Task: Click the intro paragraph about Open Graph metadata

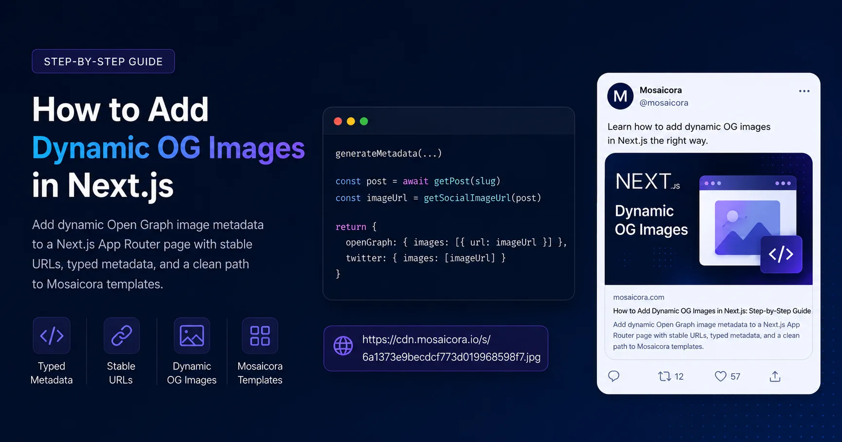Action: [148, 254]
